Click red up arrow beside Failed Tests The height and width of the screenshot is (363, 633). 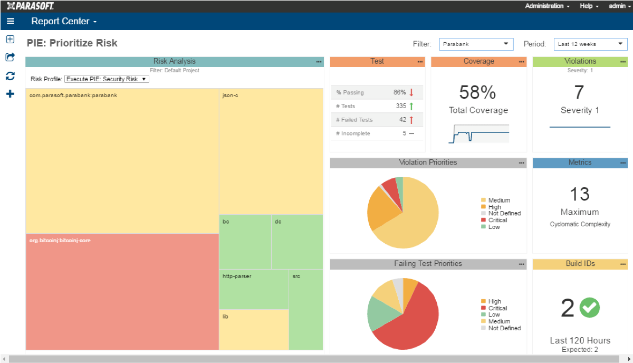pos(411,120)
